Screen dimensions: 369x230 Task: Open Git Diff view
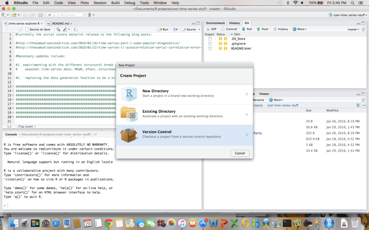tap(211, 29)
